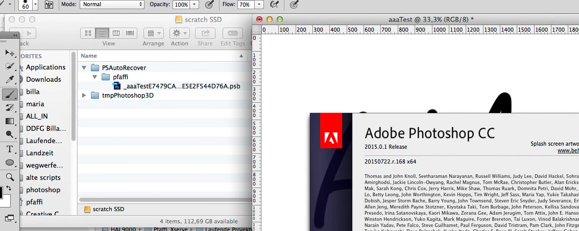Open the Flow slider dropdown arrow

coord(259,5)
